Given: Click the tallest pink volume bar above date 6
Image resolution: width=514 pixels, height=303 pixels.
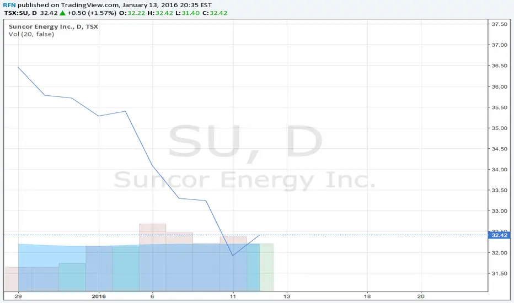Looking at the screenshot, I should [x=153, y=257].
